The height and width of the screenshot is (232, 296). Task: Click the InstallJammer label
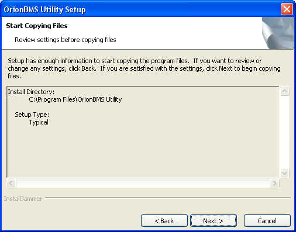[x=23, y=199]
